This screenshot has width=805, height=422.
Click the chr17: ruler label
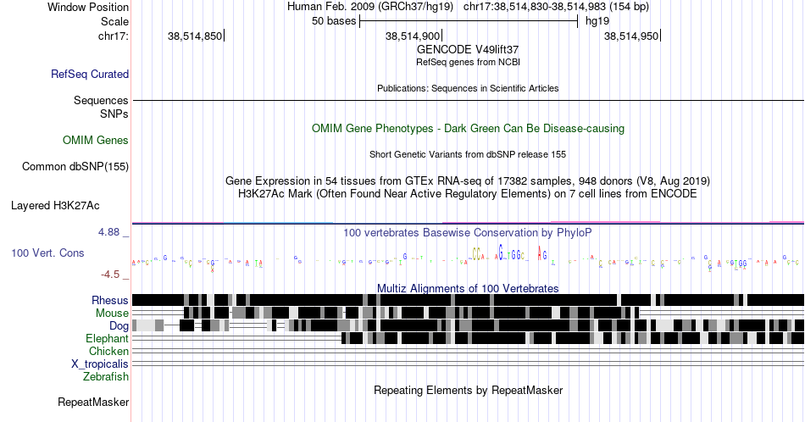114,36
